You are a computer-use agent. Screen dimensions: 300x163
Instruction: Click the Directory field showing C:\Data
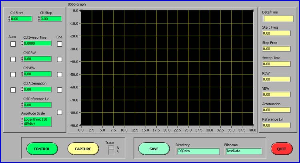coord(198,151)
